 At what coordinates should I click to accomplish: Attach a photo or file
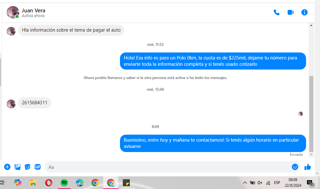coord(18,167)
